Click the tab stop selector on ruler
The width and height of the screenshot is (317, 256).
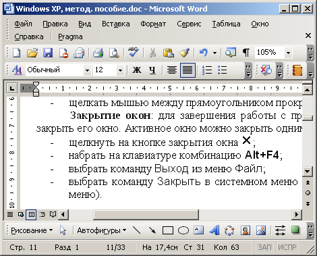pos(11,88)
